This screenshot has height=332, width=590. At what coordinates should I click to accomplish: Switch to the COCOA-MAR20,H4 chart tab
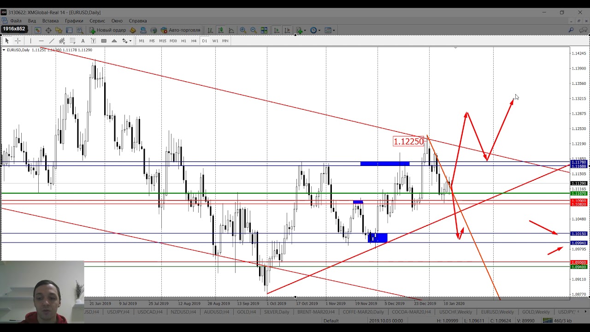pyautogui.click(x=411, y=312)
